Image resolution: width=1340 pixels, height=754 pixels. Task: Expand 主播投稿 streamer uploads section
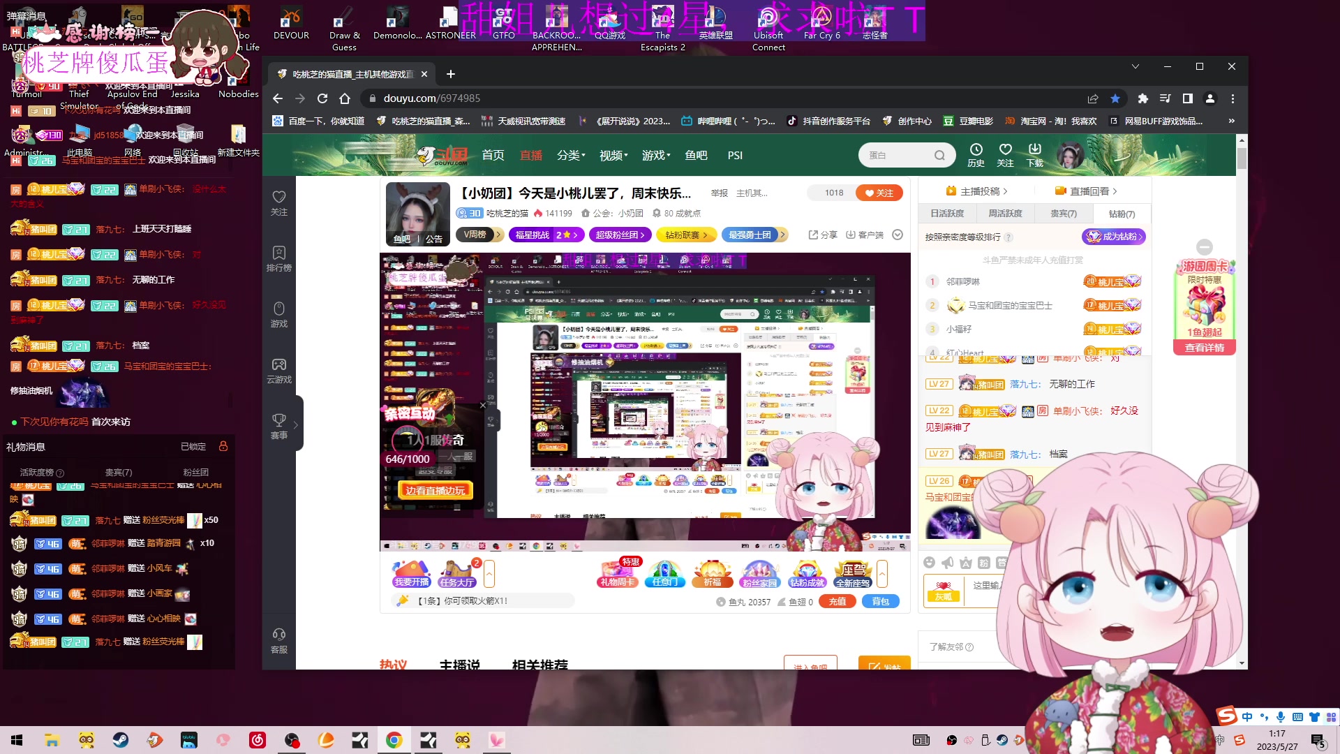pyautogui.click(x=976, y=191)
